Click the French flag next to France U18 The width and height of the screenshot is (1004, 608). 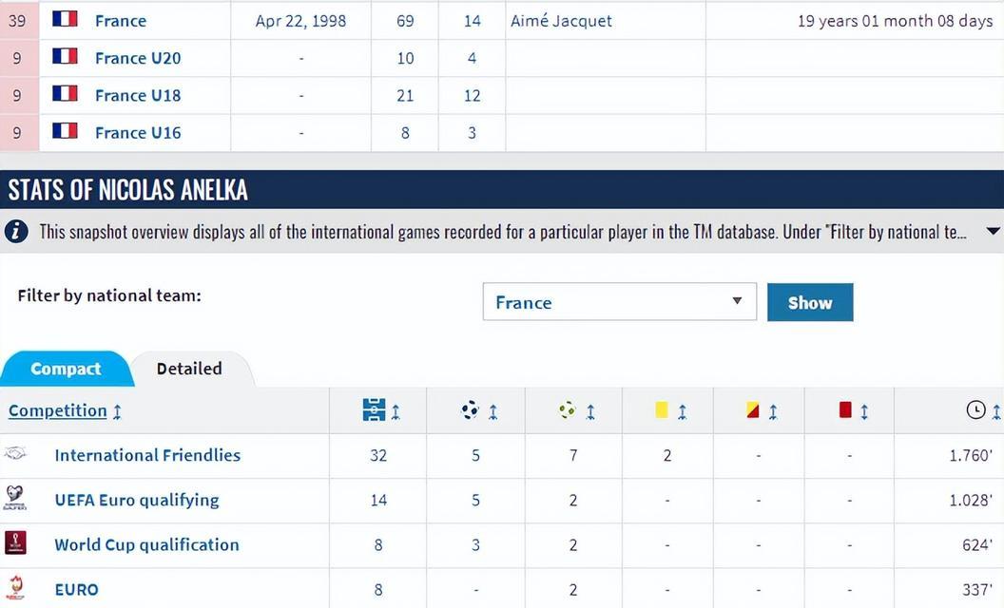(65, 93)
